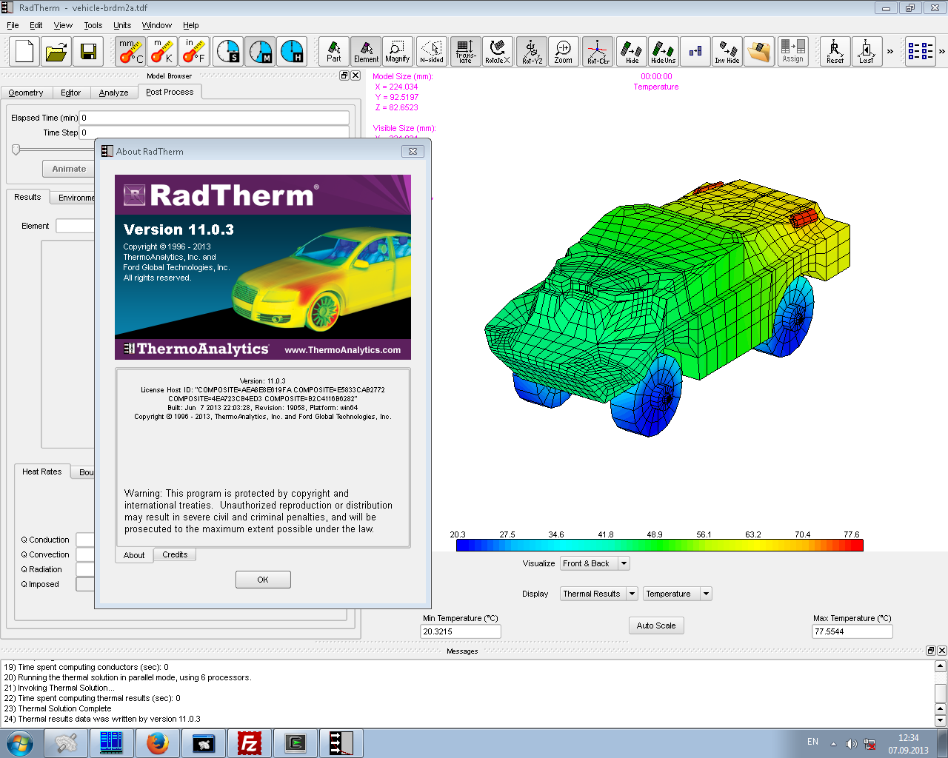Image resolution: width=948 pixels, height=758 pixels.
Task: Reset the view orientation
Action: pos(835,52)
